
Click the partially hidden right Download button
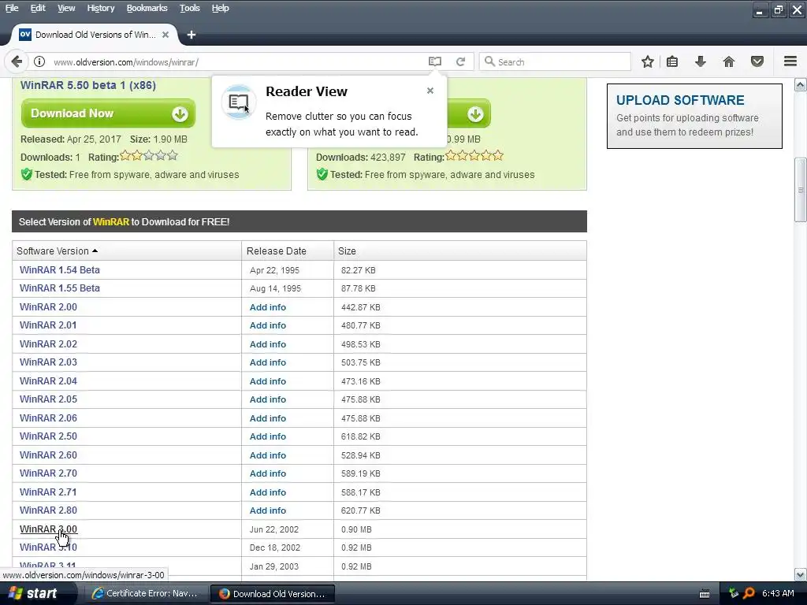469,113
